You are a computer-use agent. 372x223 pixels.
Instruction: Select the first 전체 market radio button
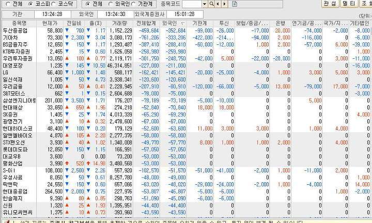[x=8, y=4]
